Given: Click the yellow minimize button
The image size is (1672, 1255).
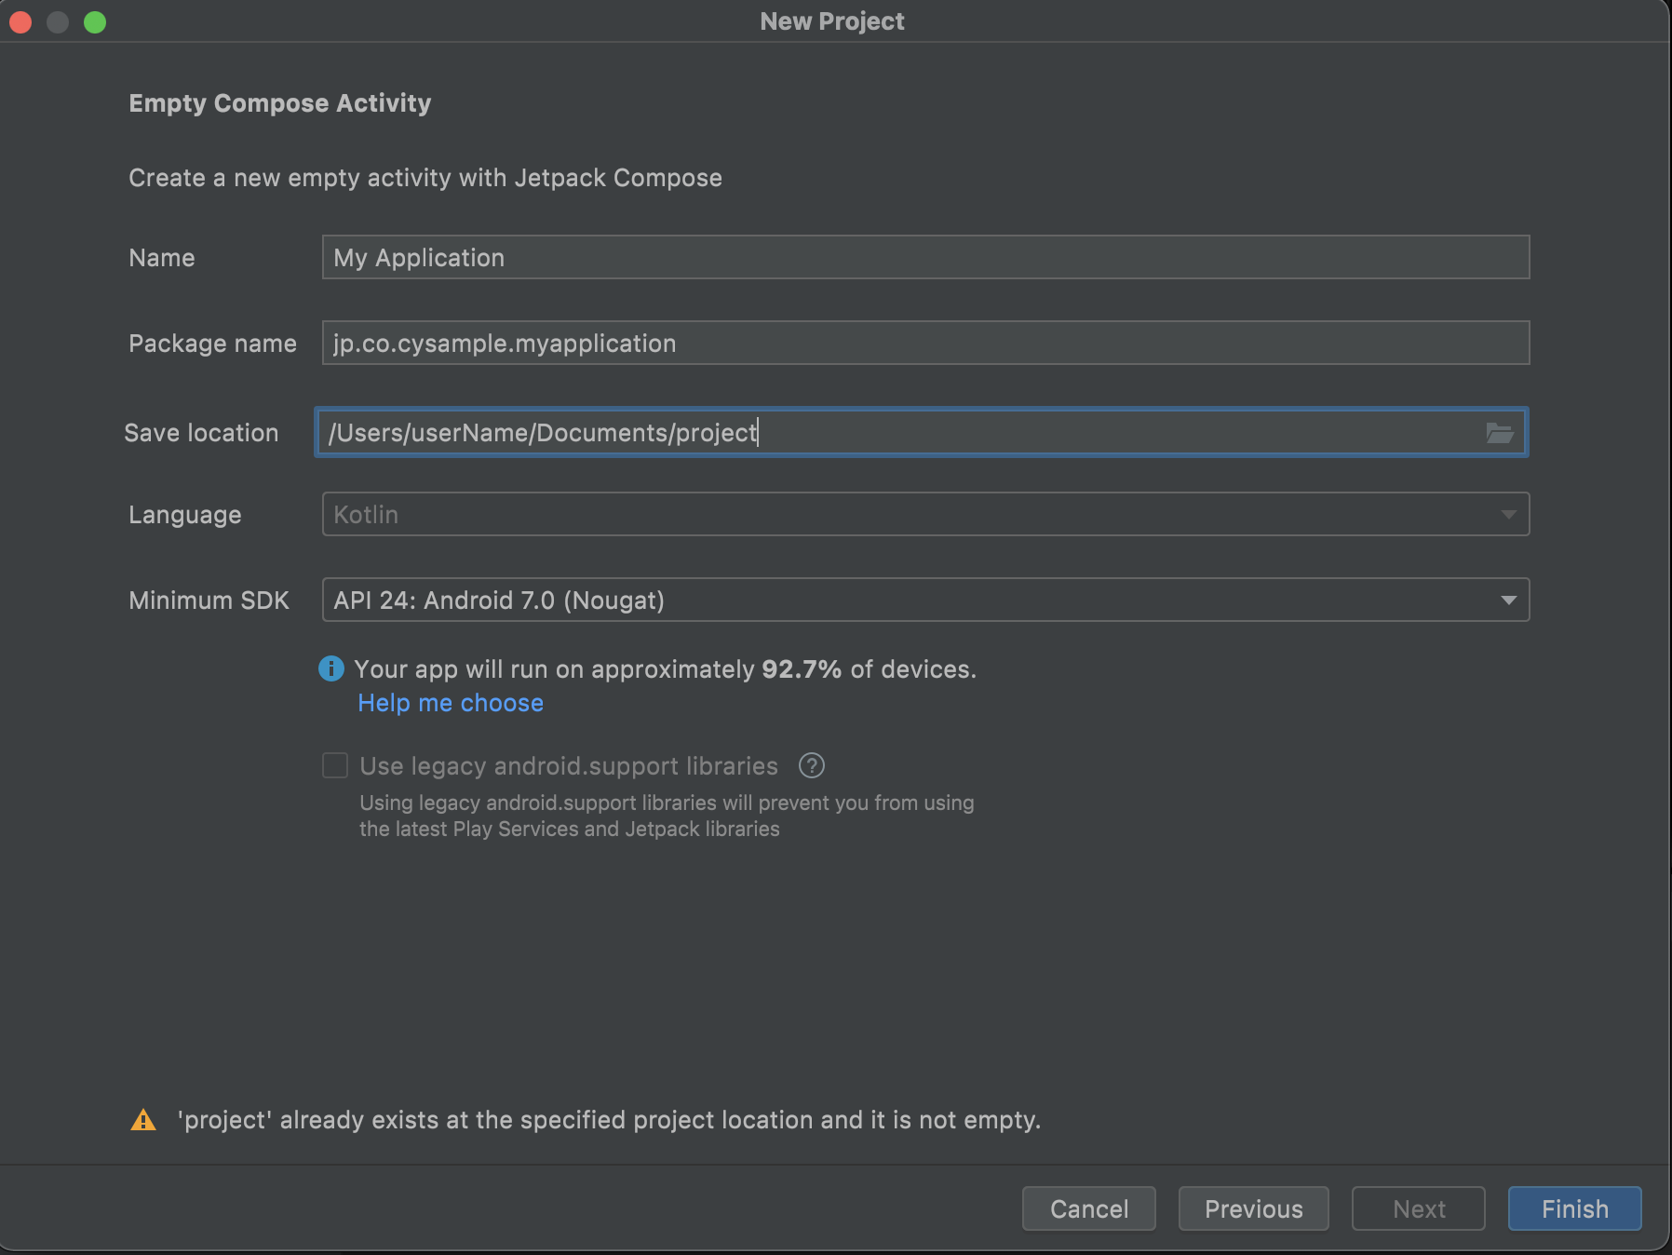Looking at the screenshot, I should tap(57, 20).
